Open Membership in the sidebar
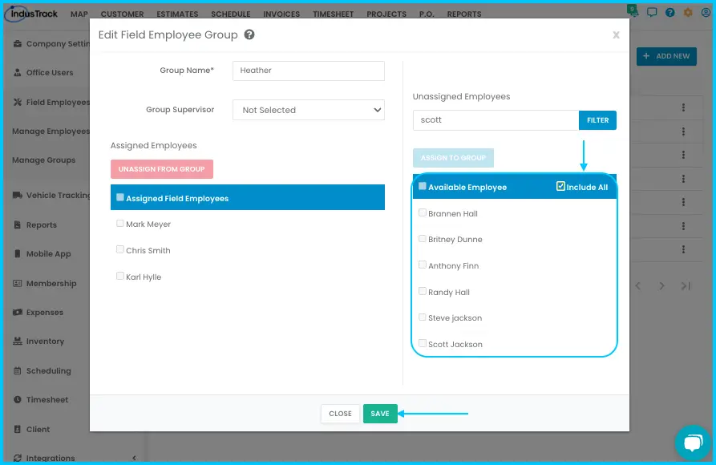The image size is (716, 465). click(45, 284)
